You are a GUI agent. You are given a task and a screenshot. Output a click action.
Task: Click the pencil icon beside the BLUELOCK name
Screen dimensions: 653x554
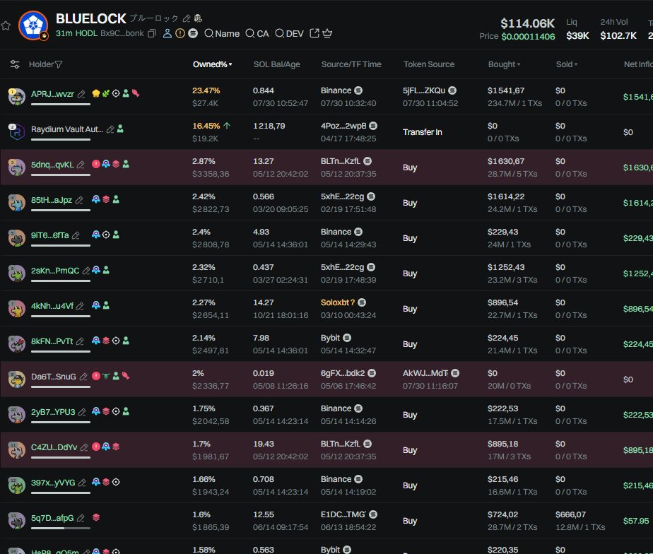pyautogui.click(x=187, y=18)
